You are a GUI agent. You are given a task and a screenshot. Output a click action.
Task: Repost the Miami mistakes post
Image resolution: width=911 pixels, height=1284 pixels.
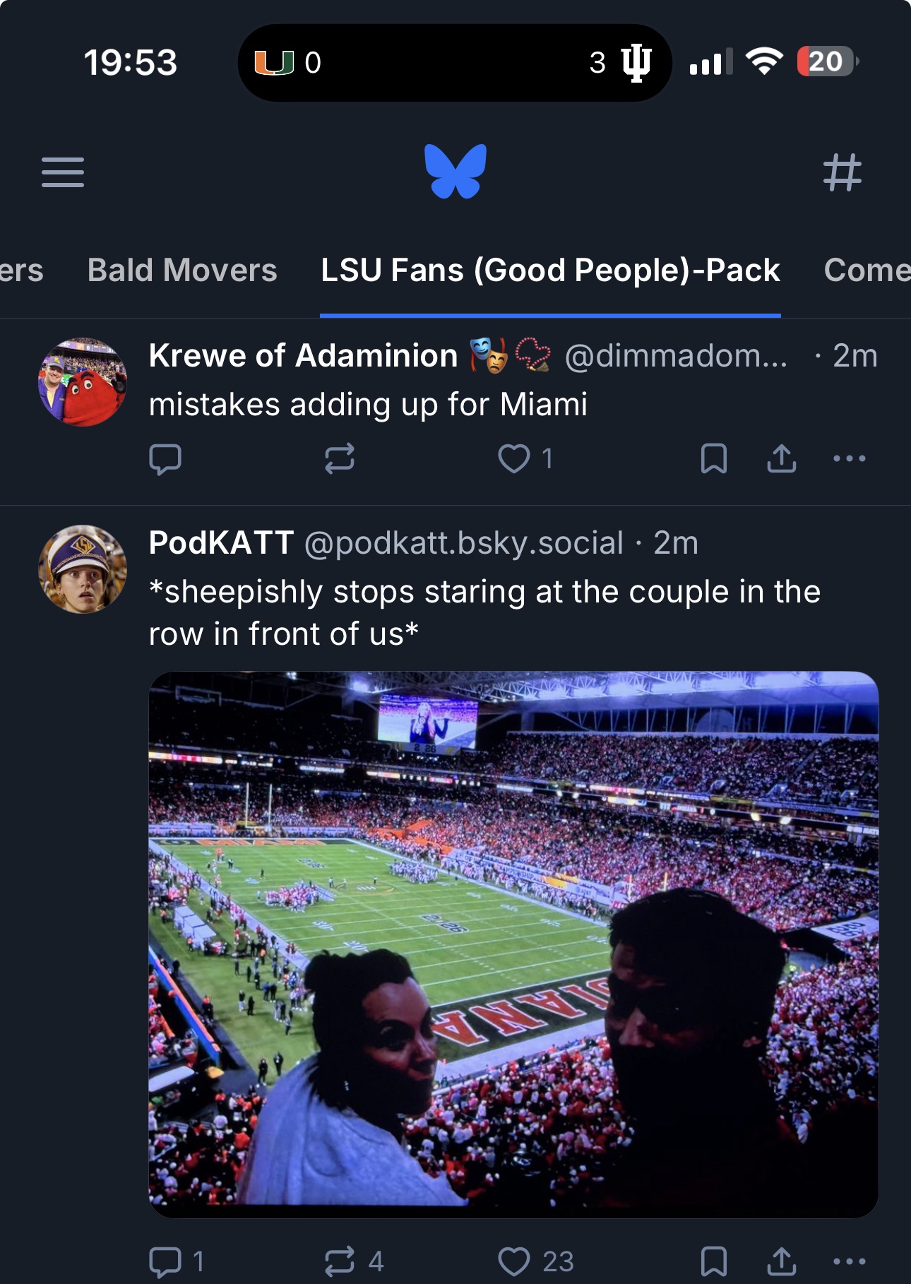click(x=340, y=459)
